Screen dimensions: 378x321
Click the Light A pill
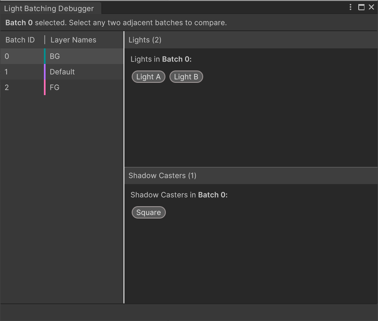pyautogui.click(x=148, y=77)
